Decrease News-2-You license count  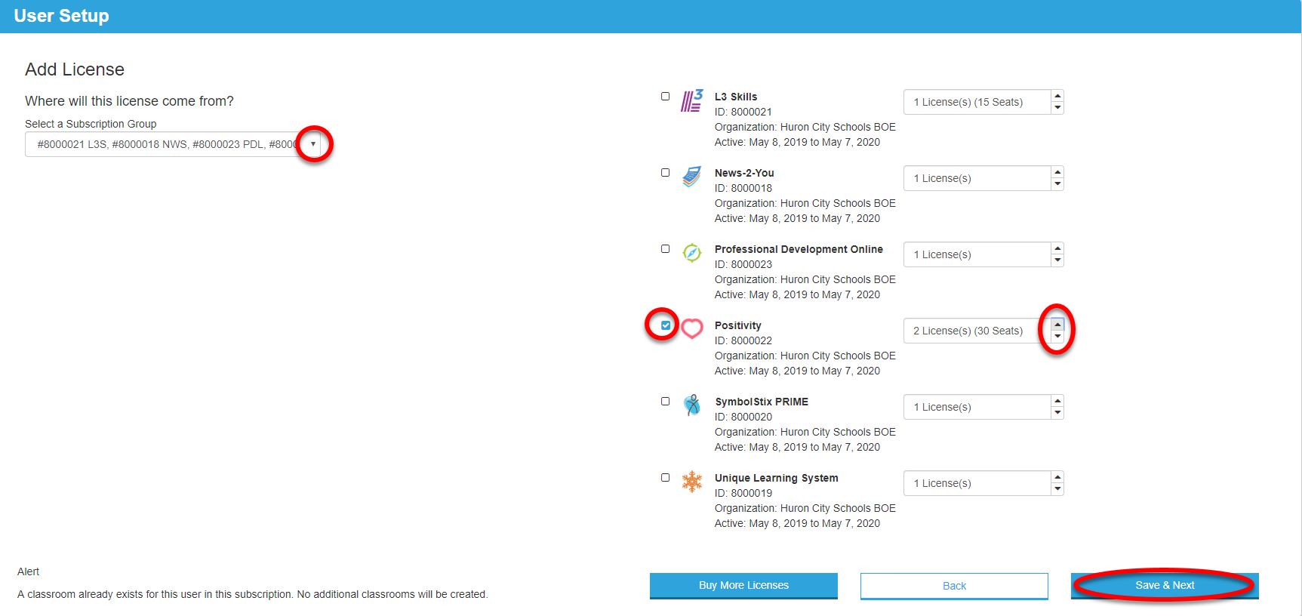1057,184
